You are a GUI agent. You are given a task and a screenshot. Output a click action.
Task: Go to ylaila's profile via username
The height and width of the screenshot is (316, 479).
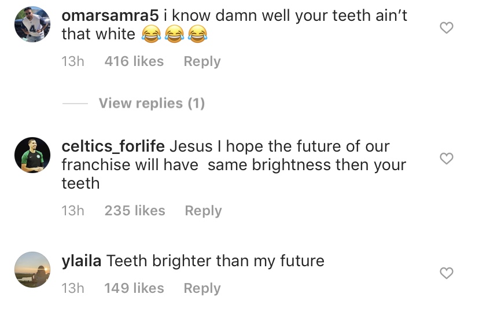pos(82,261)
